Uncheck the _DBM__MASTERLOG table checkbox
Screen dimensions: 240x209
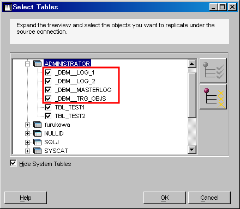point(48,90)
